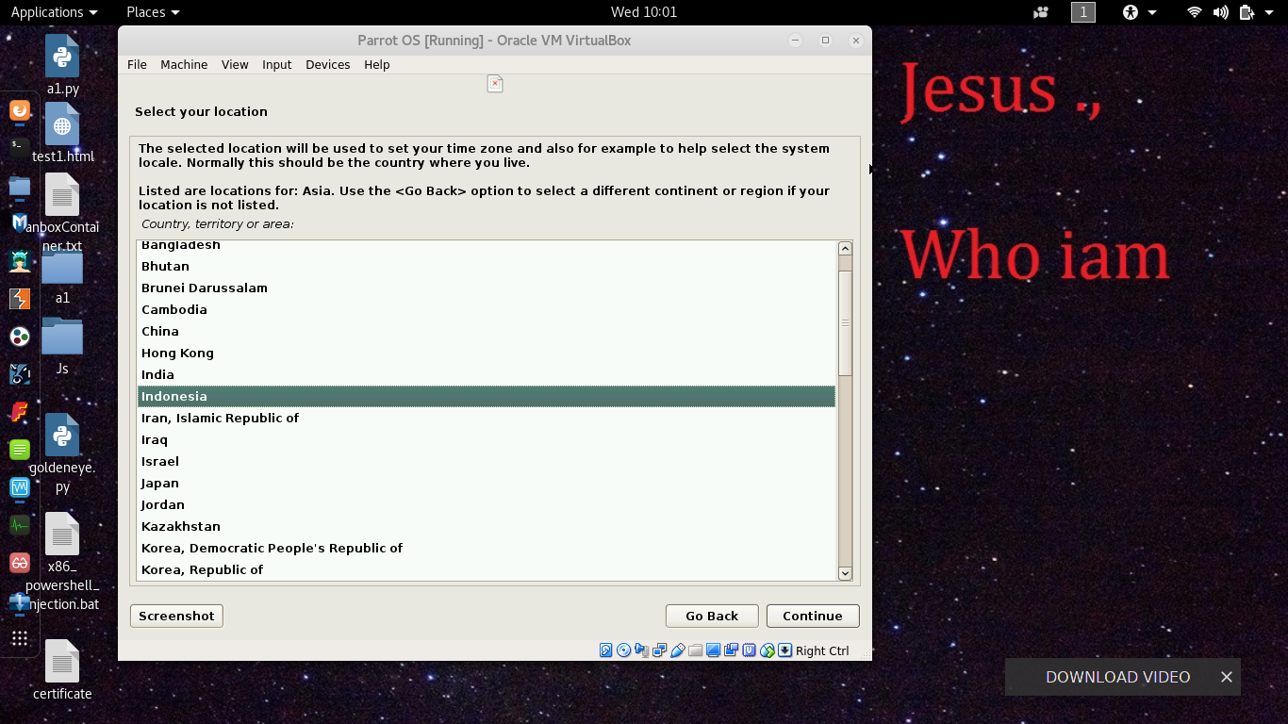Launch the orange browser icon in dock
The width and height of the screenshot is (1288, 724).
pyautogui.click(x=20, y=110)
